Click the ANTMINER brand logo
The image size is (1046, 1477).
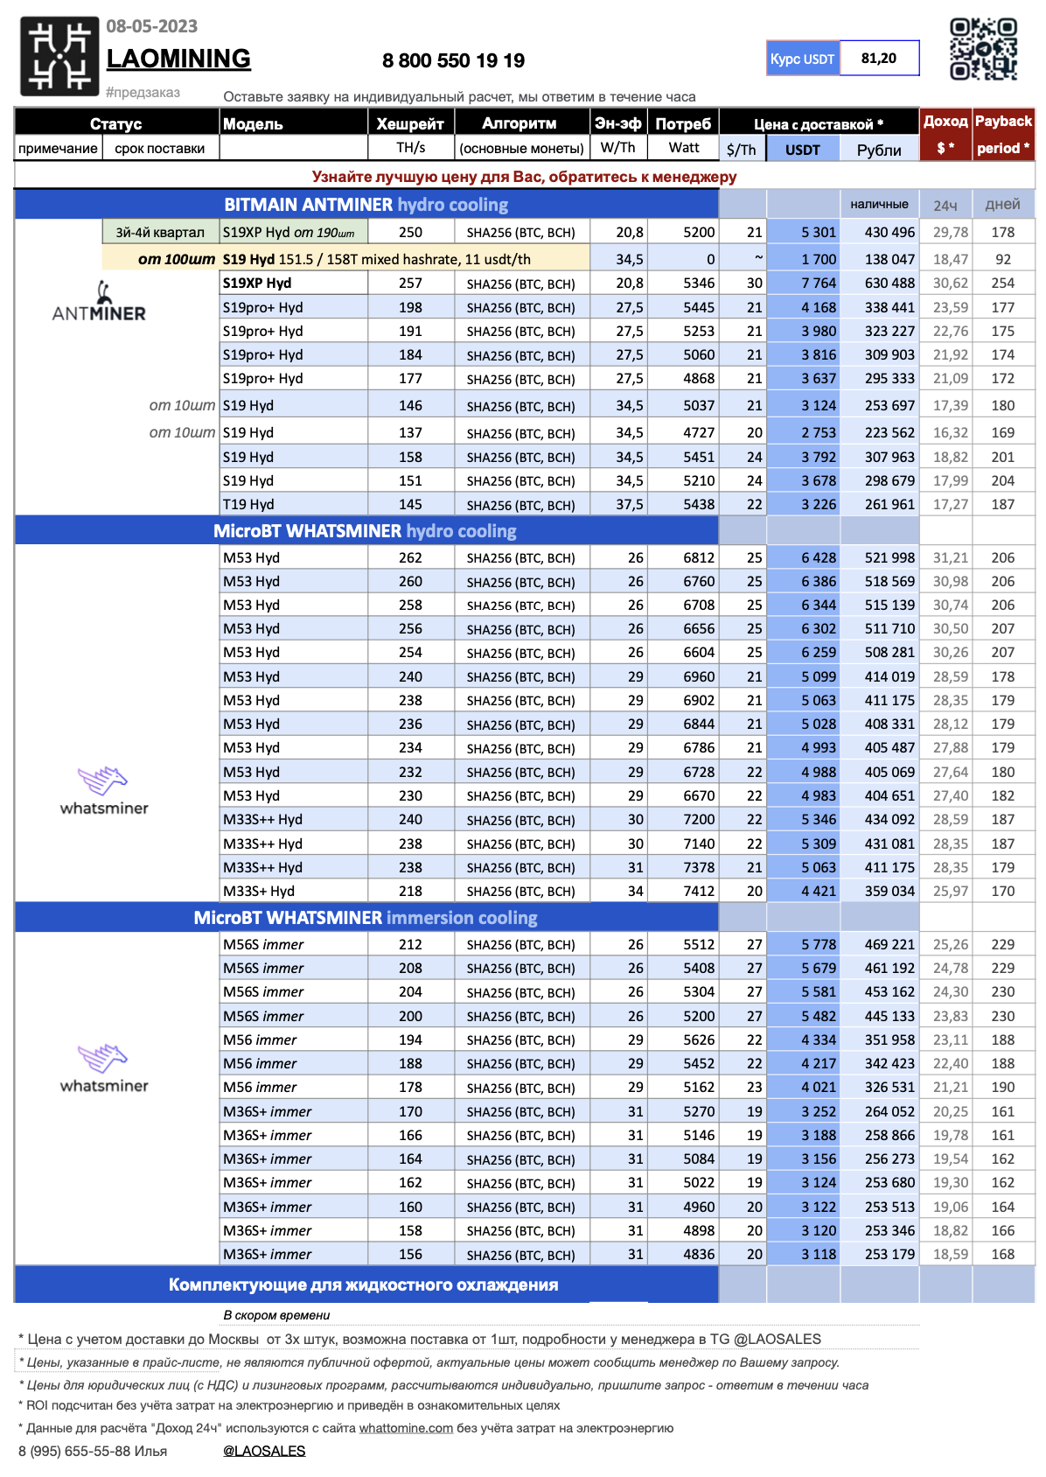click(99, 302)
